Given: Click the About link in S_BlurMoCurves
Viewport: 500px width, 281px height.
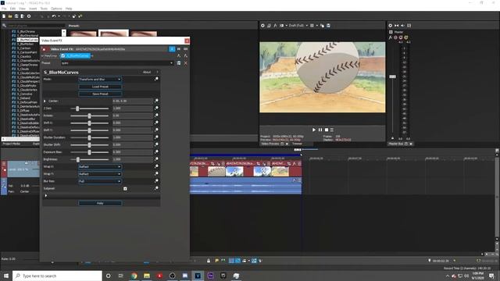Looking at the screenshot, I should point(147,73).
